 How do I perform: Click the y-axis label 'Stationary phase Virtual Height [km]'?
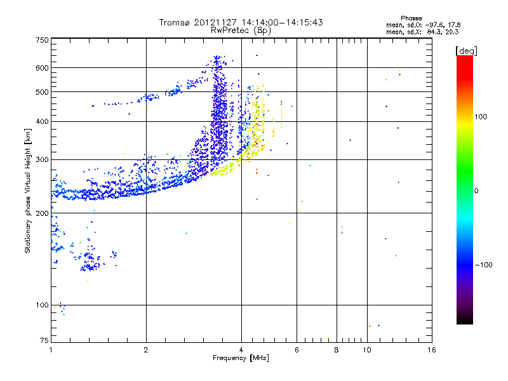(28, 190)
